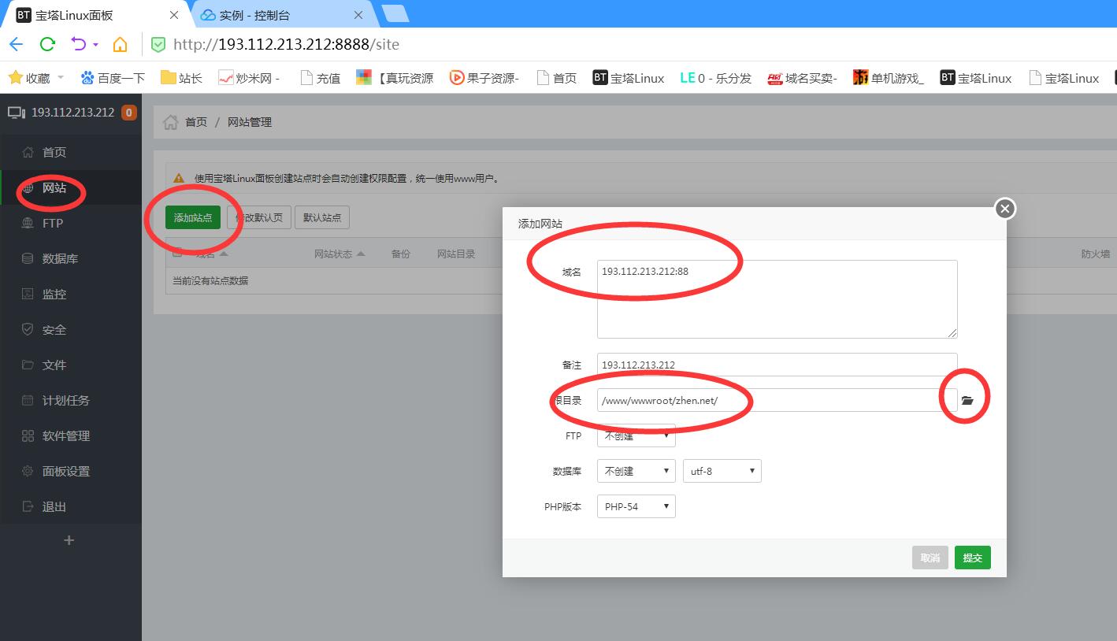Open 安全 security shield in sidebar
The width and height of the screenshot is (1117, 641).
[x=28, y=329]
